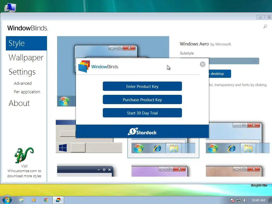
Task: Click the WindowBlinds logo icon in dialog
Action: tap(84, 66)
